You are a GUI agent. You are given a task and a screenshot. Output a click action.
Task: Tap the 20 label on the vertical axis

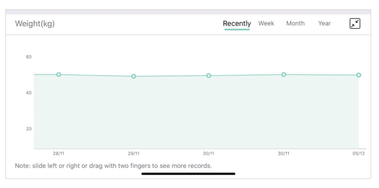[29, 129]
